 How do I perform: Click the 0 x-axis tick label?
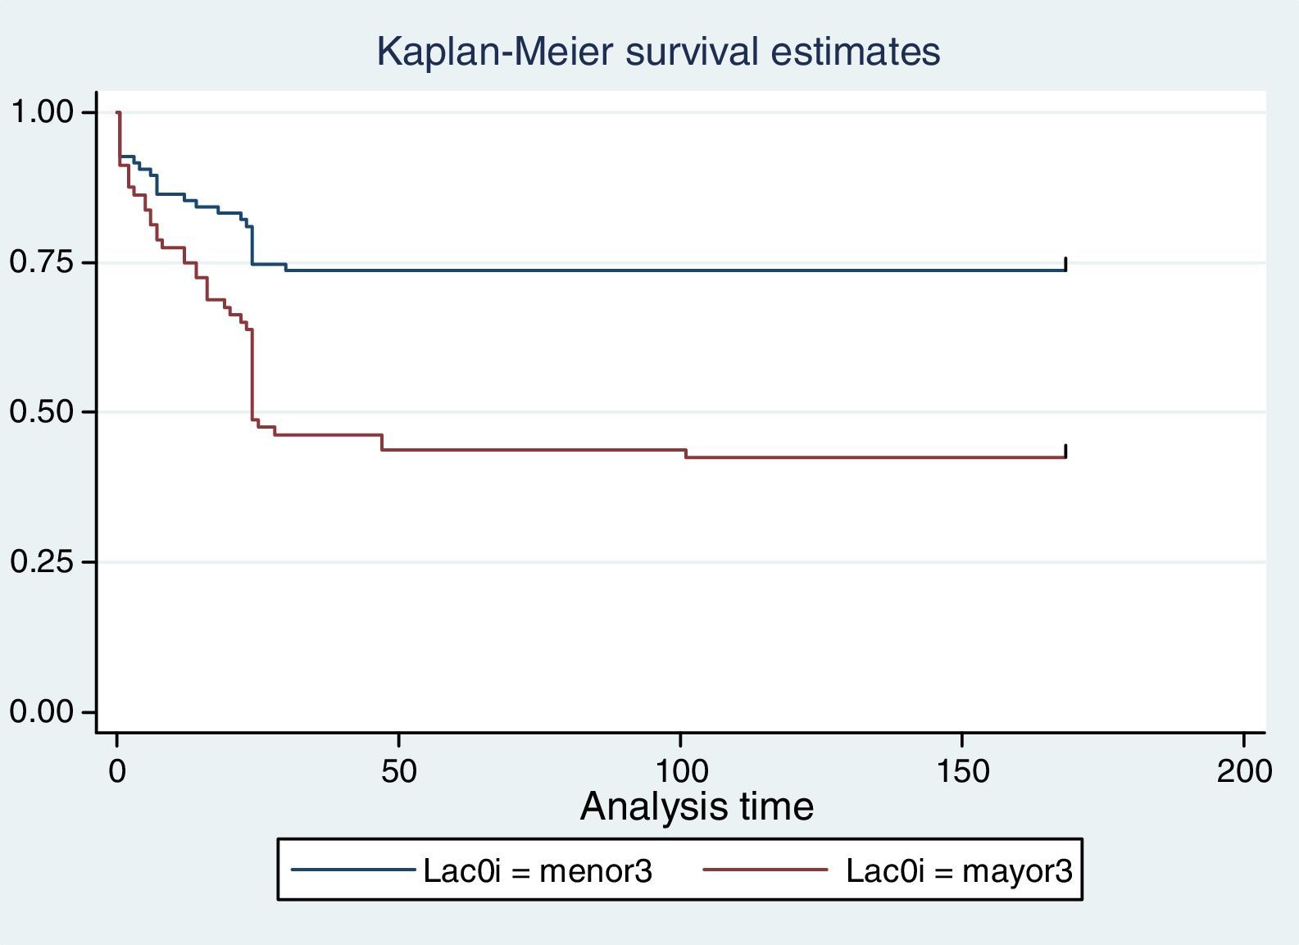coord(118,771)
